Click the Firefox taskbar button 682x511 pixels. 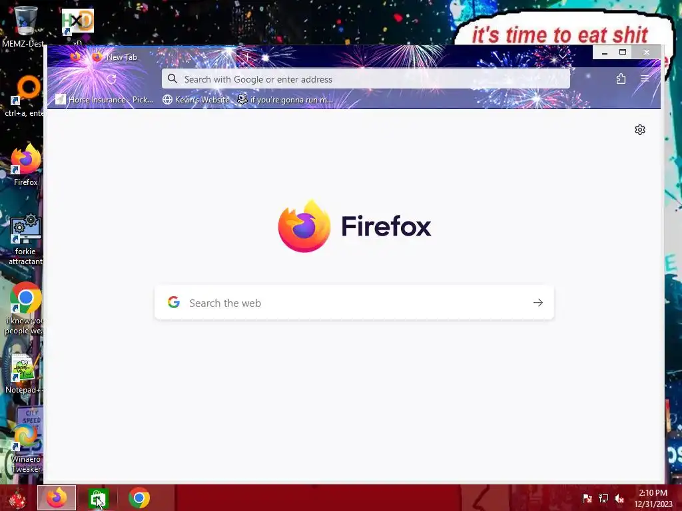(x=57, y=498)
